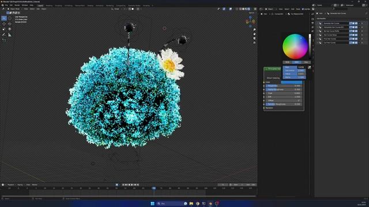Switch to the Animation workspace tab
Viewport: 369px width, 207px height.
(99, 5)
